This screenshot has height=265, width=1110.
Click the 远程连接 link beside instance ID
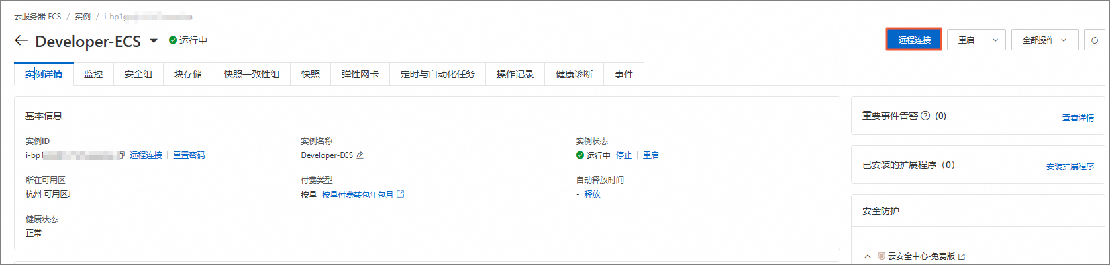(x=146, y=155)
